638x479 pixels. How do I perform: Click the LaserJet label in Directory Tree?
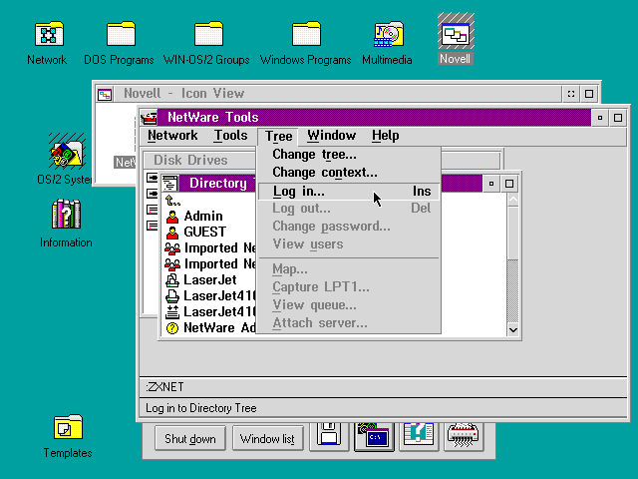tap(210, 280)
